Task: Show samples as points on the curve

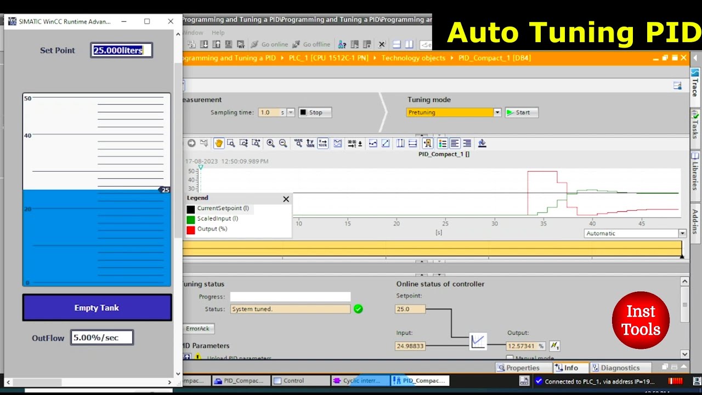Action: [x=373, y=143]
